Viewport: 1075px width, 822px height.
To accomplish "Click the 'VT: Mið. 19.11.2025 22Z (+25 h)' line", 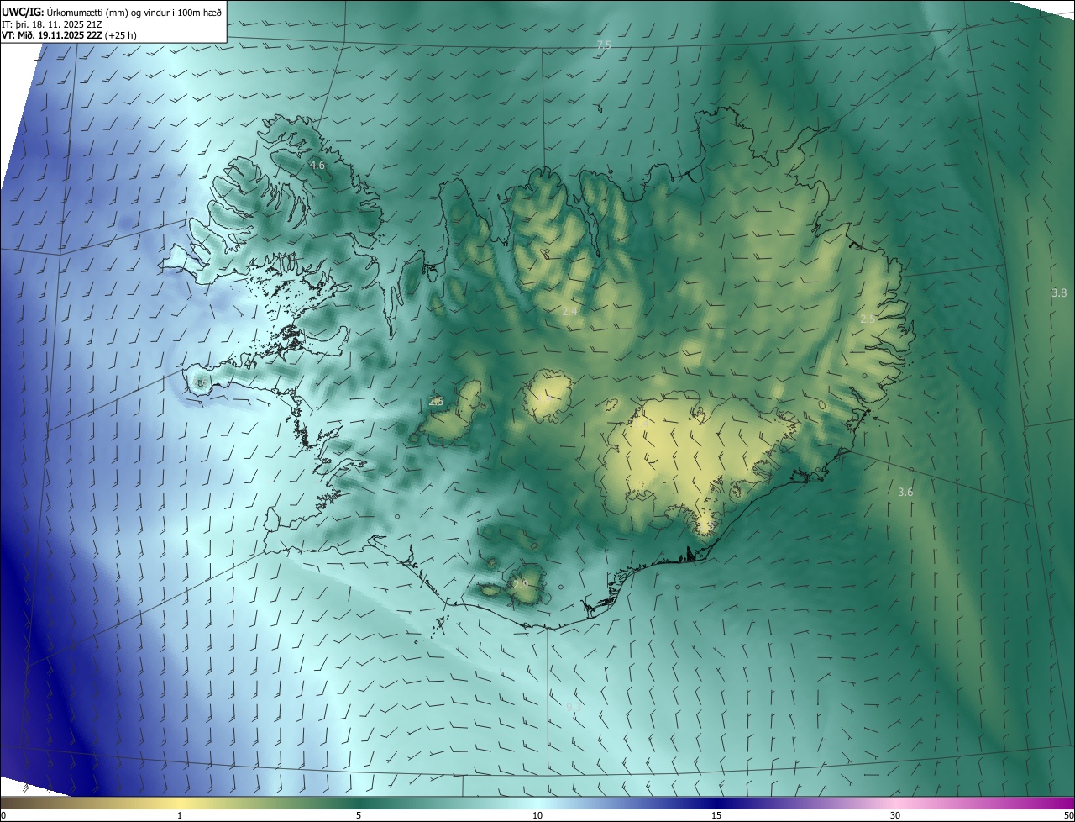I will (x=71, y=36).
